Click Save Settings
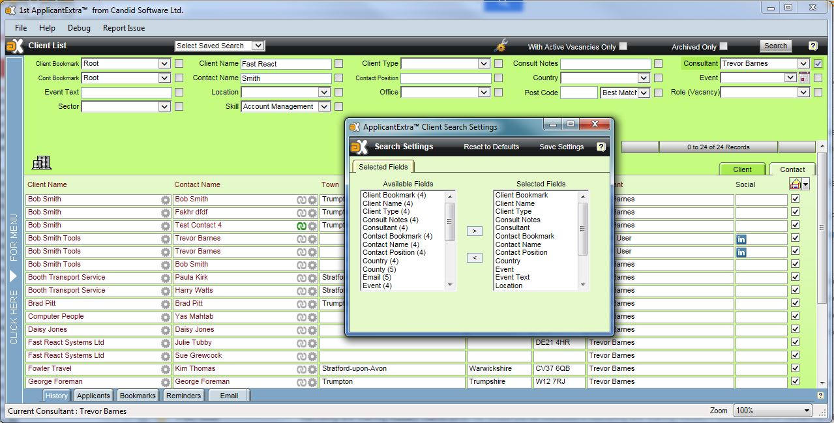The image size is (834, 423). [x=561, y=147]
